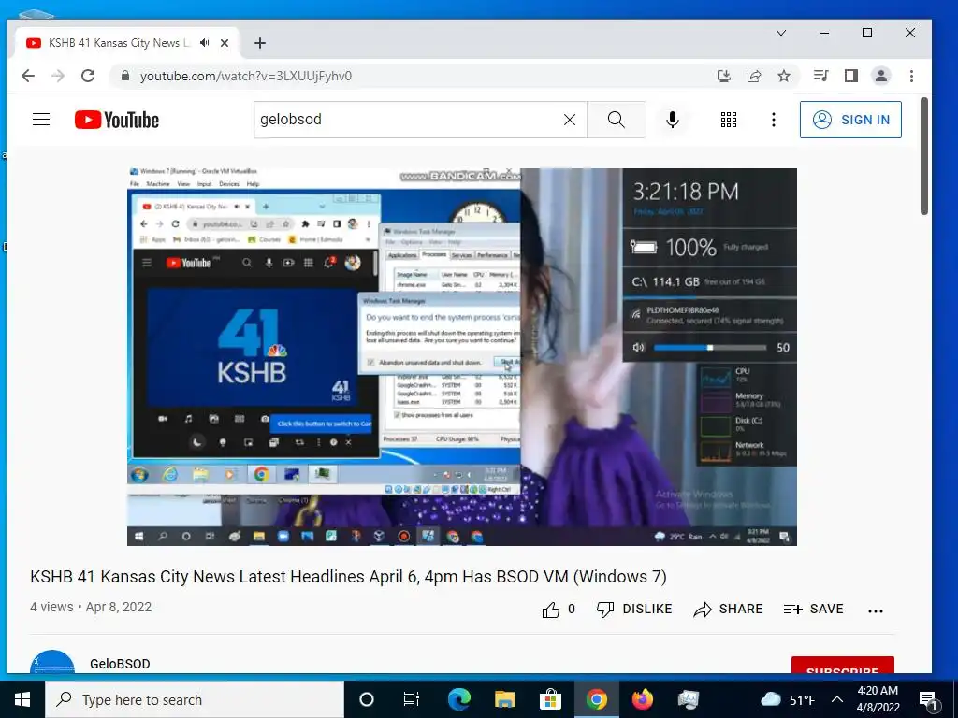Viewport: 958px width, 718px height.
Task: Open the GeloBSOD channel link
Action: point(120,664)
